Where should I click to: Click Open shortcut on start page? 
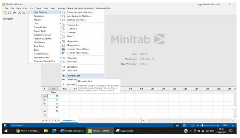click(x=139, y=54)
